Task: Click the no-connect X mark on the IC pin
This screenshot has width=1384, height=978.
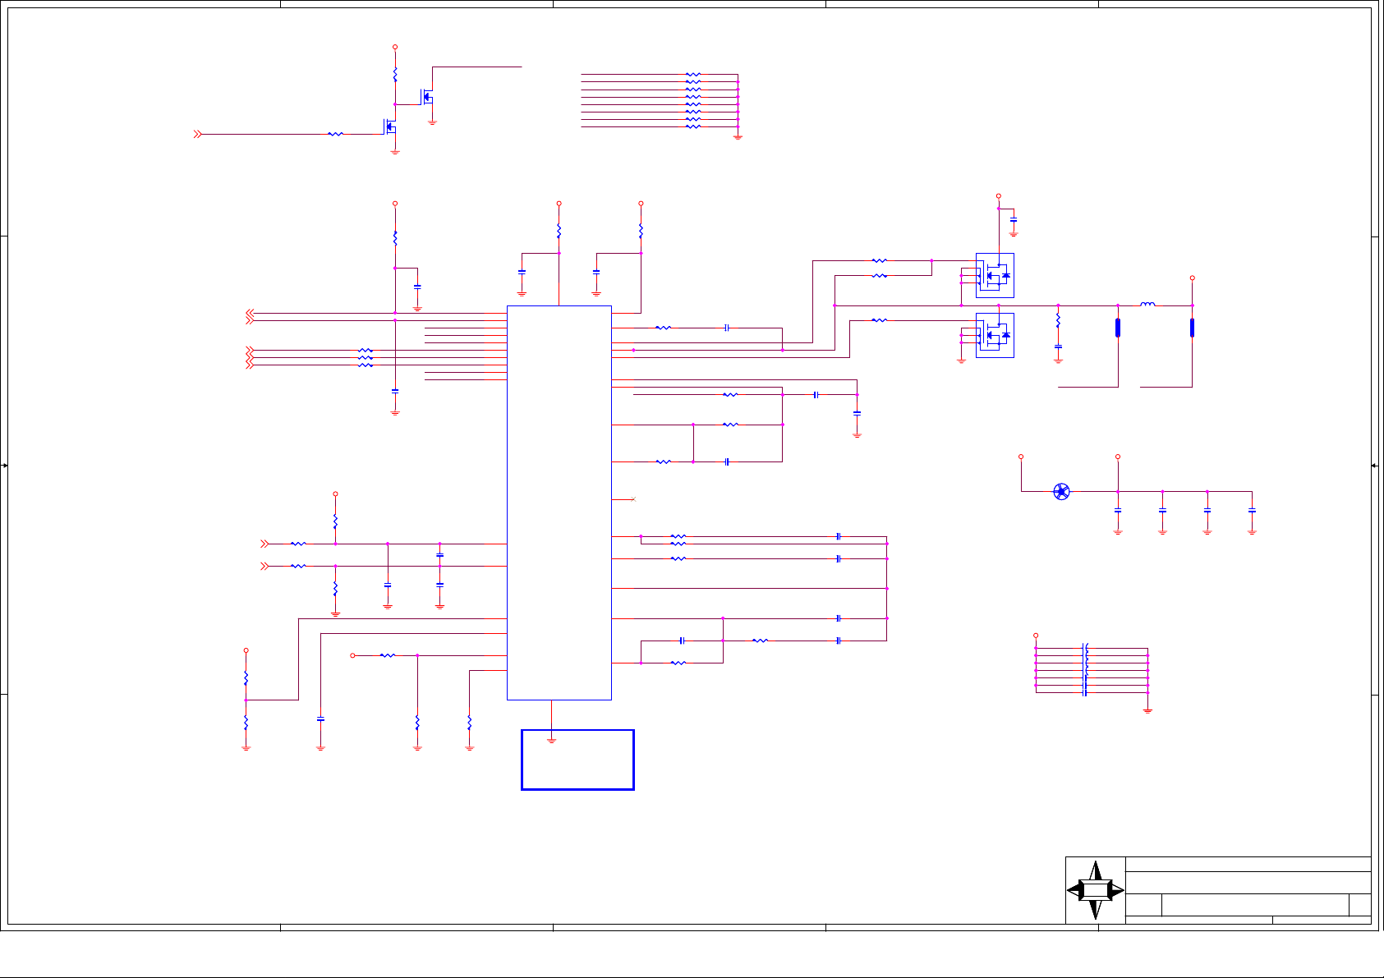Action: pos(632,499)
